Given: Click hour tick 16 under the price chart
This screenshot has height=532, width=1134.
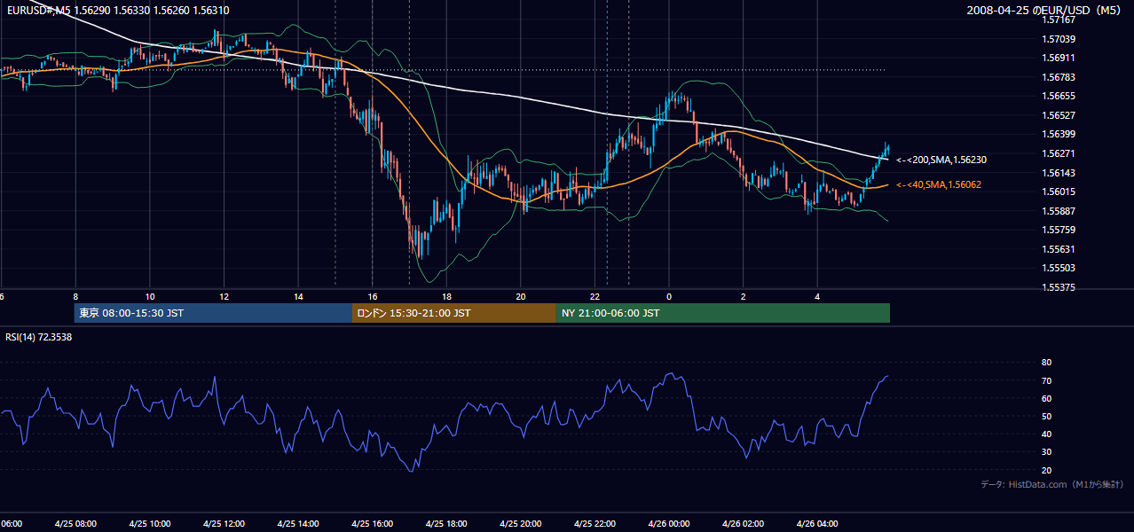Looking at the screenshot, I should (372, 296).
